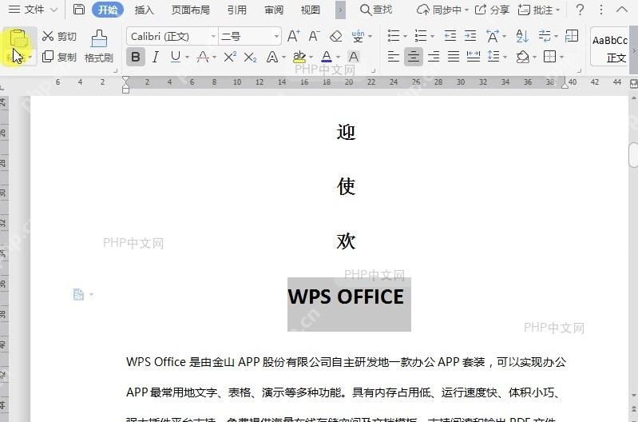
Task: Toggle Bold formatting
Action: click(x=136, y=57)
